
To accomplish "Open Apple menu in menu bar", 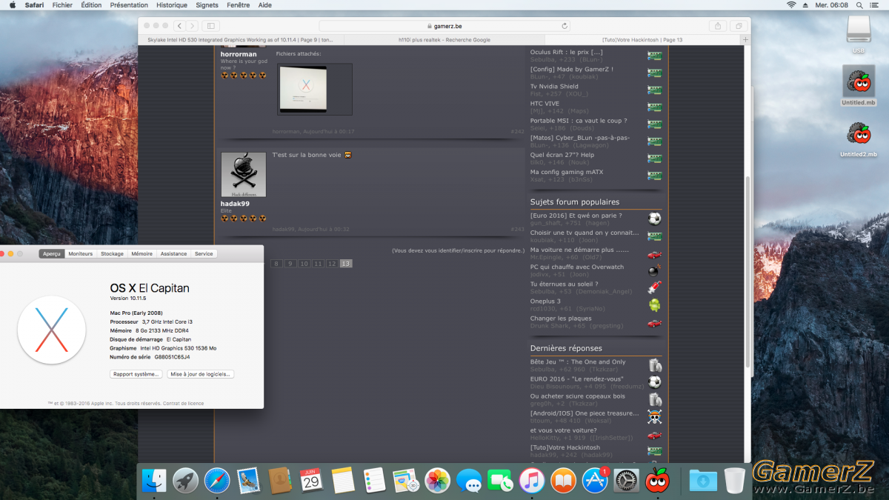I will (x=13, y=5).
